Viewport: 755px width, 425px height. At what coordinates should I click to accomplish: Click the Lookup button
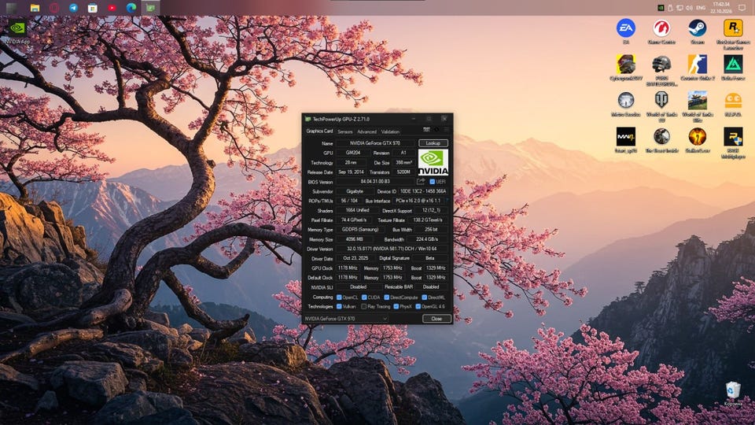(433, 143)
